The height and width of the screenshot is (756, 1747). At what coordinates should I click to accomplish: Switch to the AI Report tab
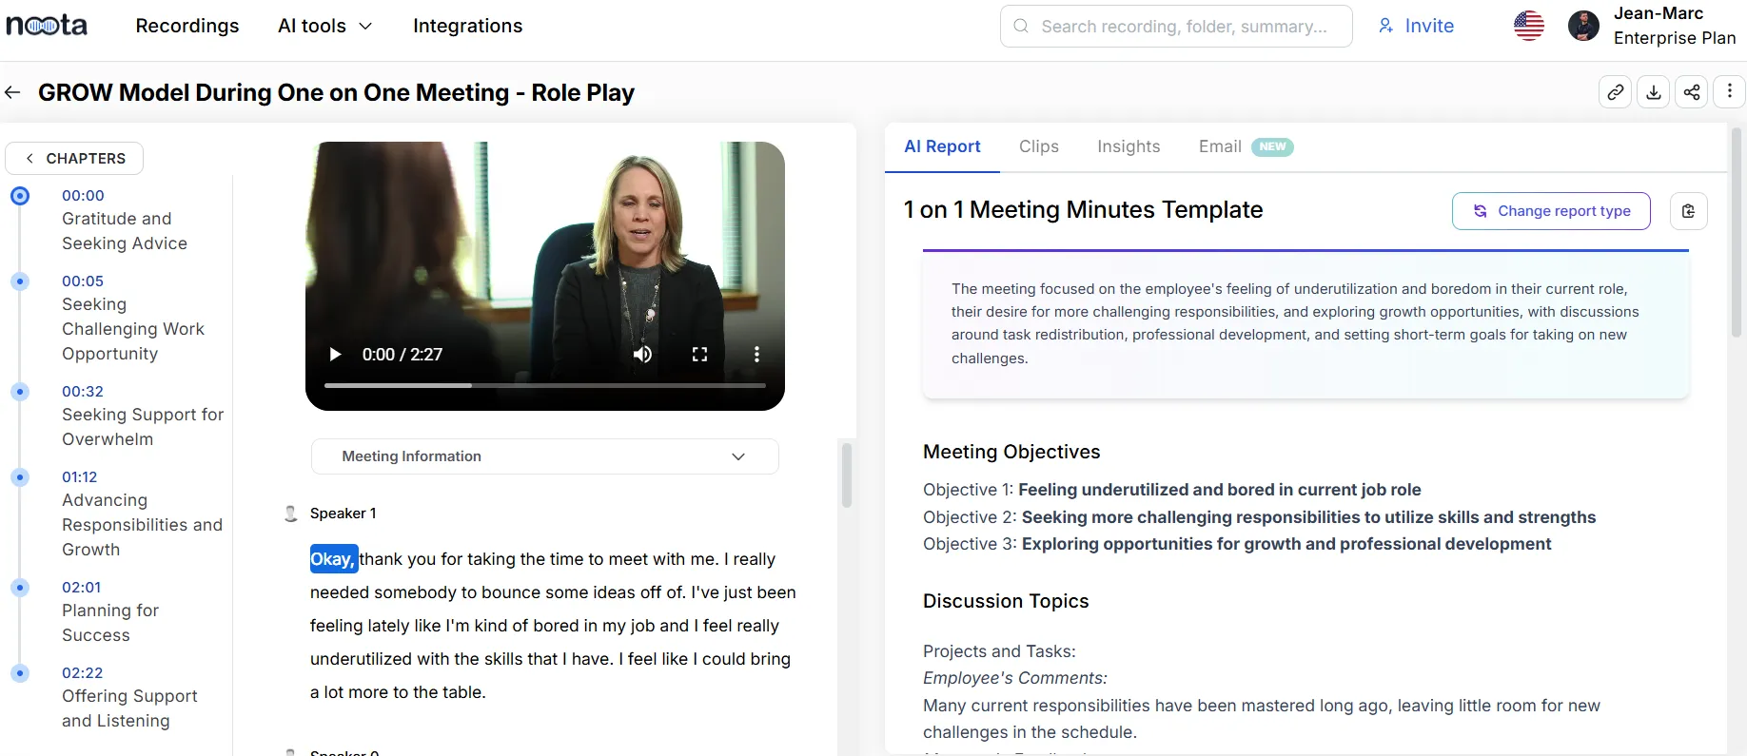[x=942, y=146]
